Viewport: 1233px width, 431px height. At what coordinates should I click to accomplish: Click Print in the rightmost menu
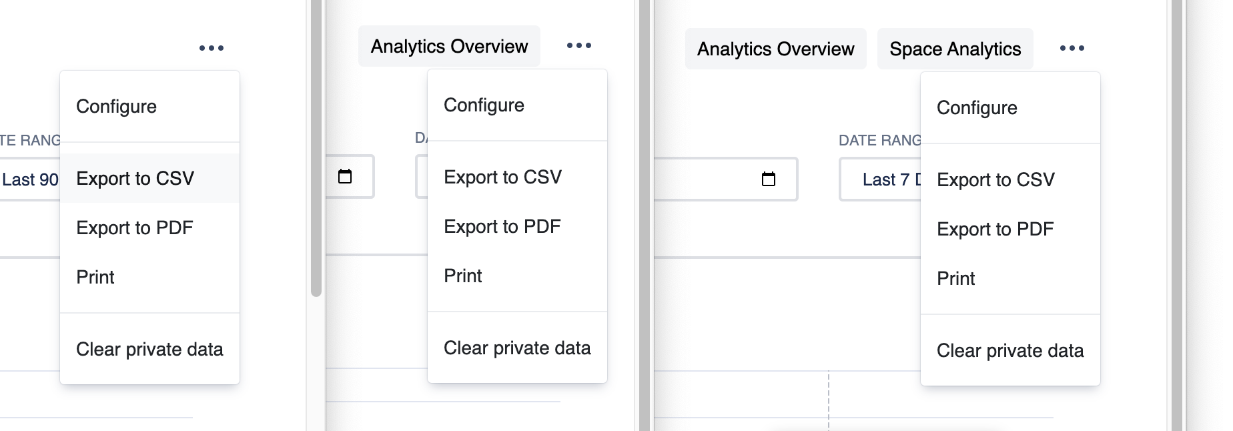coord(955,278)
